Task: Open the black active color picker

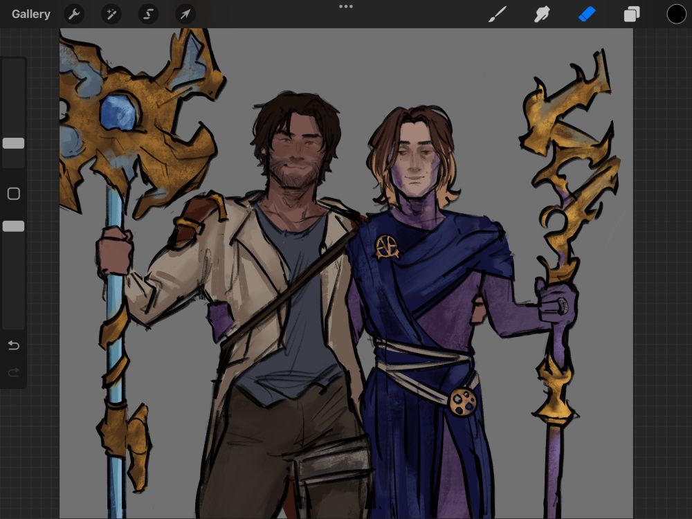Action: pos(676,14)
